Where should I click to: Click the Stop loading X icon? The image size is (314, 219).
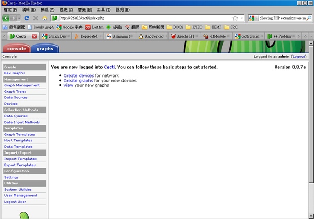(x=36, y=18)
